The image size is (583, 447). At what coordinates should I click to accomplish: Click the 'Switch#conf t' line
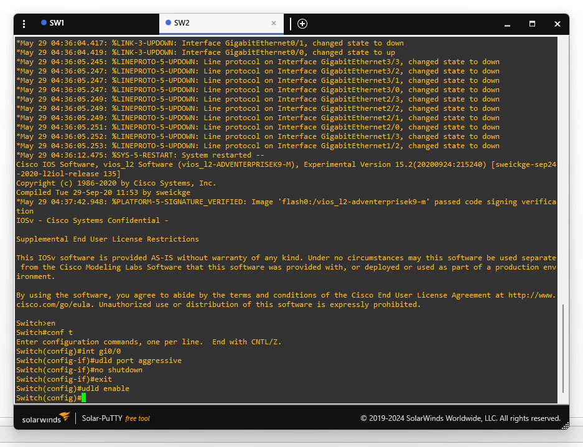coord(44,332)
